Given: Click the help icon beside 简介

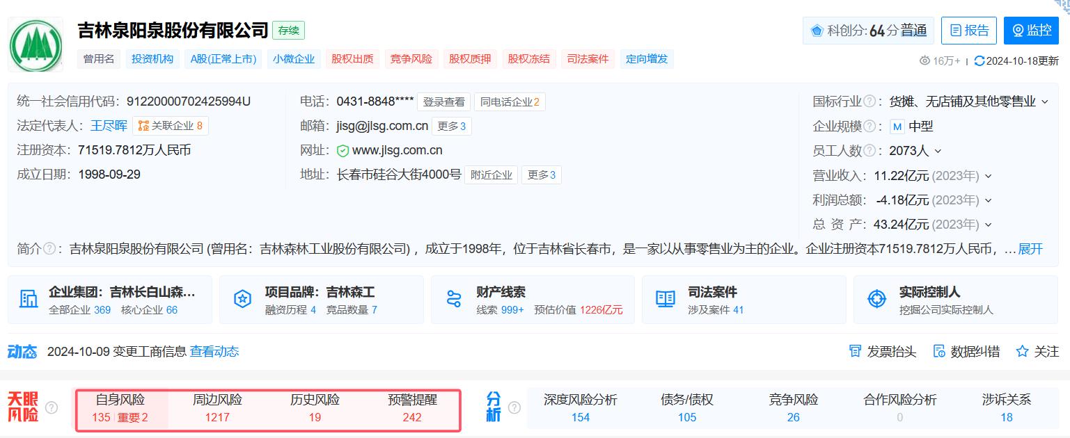Looking at the screenshot, I should 49,249.
